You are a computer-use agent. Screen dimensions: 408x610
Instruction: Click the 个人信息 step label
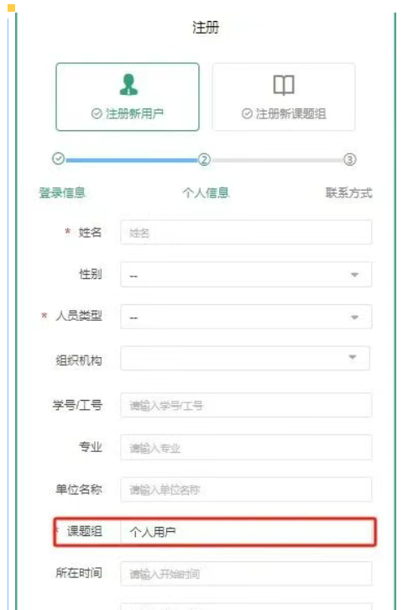coord(206,192)
